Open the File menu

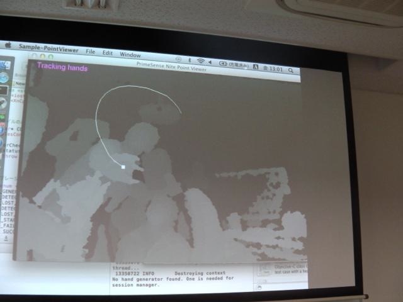click(x=91, y=52)
